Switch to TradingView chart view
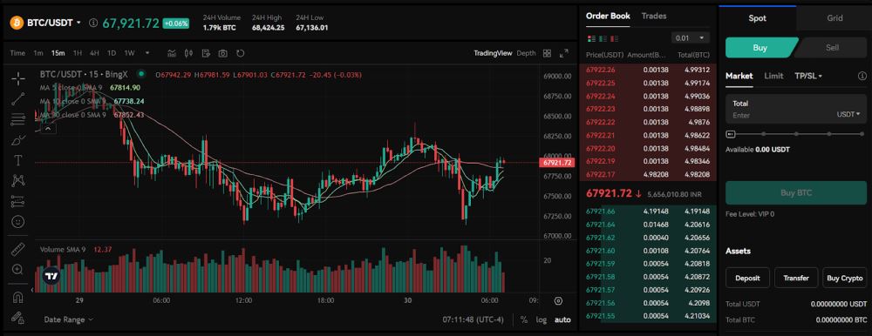872x336 pixels. point(493,53)
